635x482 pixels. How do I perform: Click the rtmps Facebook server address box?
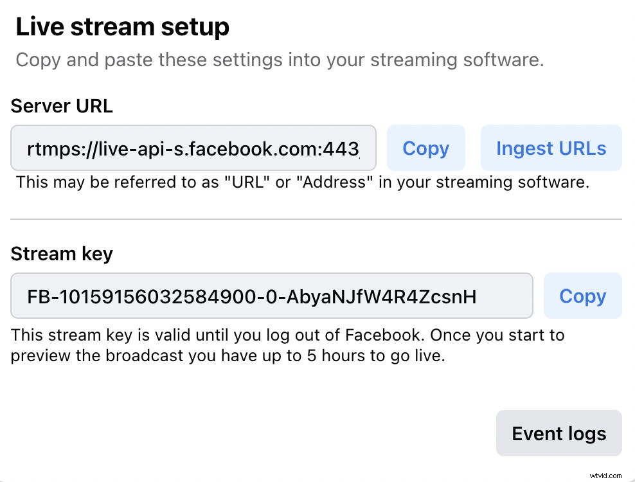pos(193,148)
